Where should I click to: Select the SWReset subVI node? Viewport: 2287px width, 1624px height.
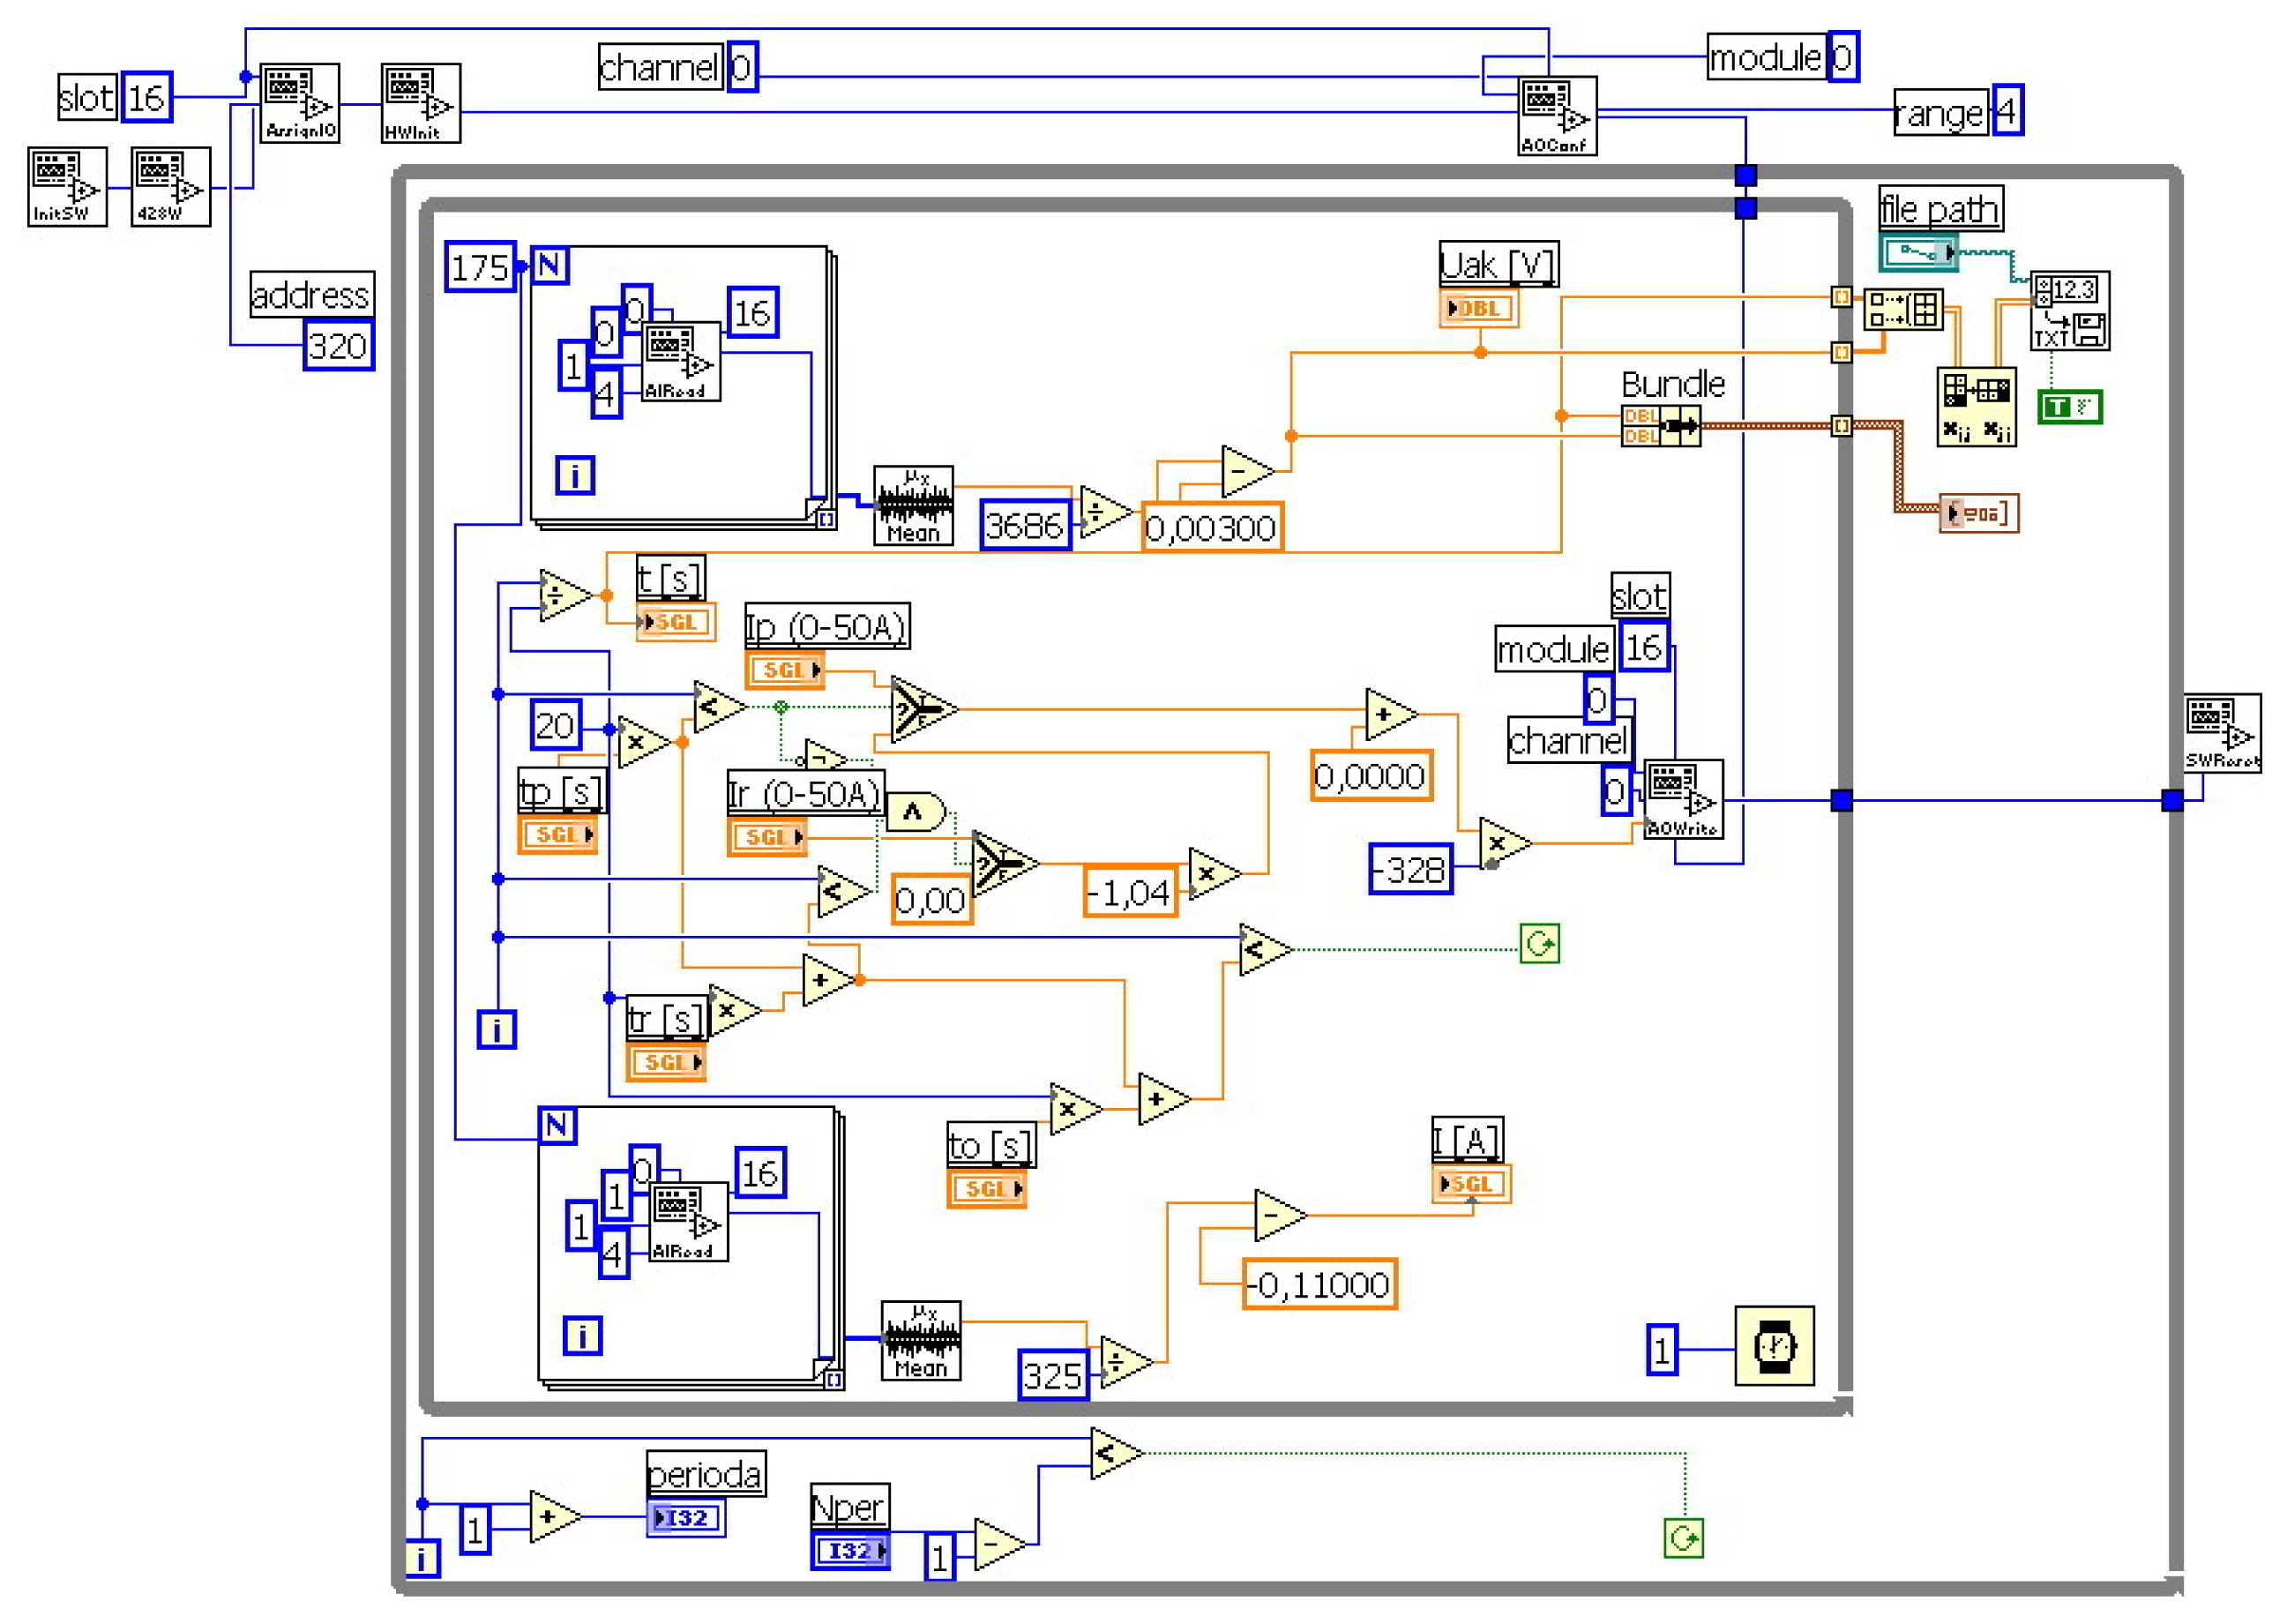(x=2221, y=733)
